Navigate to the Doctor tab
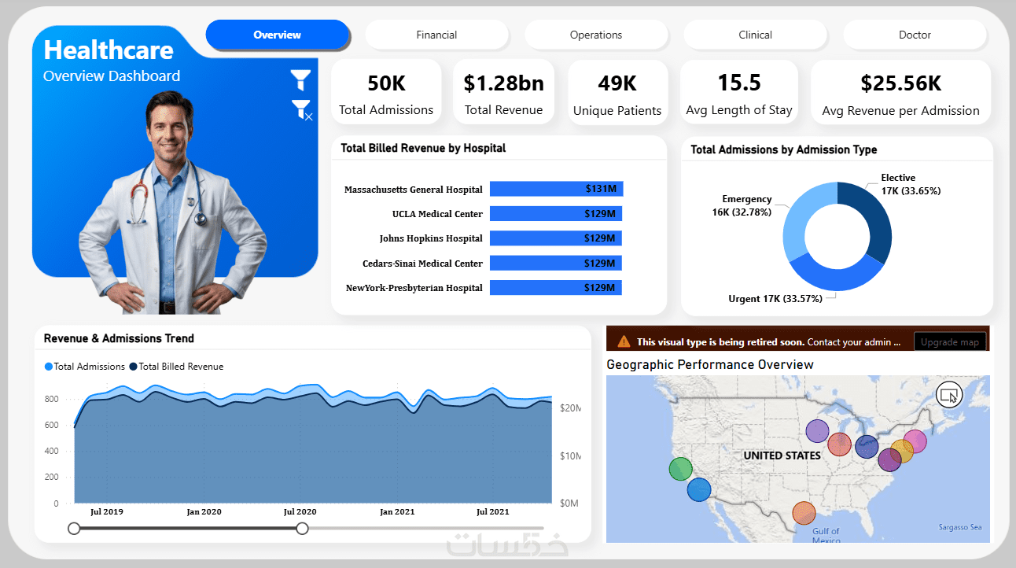The height and width of the screenshot is (568, 1016). tap(915, 35)
